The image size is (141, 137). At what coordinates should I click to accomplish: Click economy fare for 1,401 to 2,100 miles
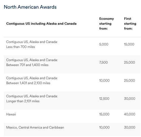[104, 80]
